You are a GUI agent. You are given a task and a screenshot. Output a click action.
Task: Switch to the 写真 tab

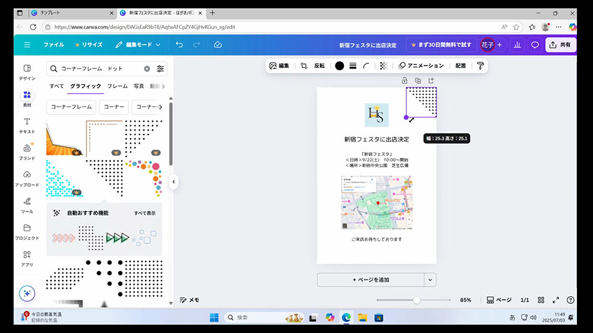click(138, 86)
